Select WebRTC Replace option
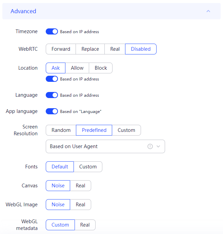 [90, 49]
